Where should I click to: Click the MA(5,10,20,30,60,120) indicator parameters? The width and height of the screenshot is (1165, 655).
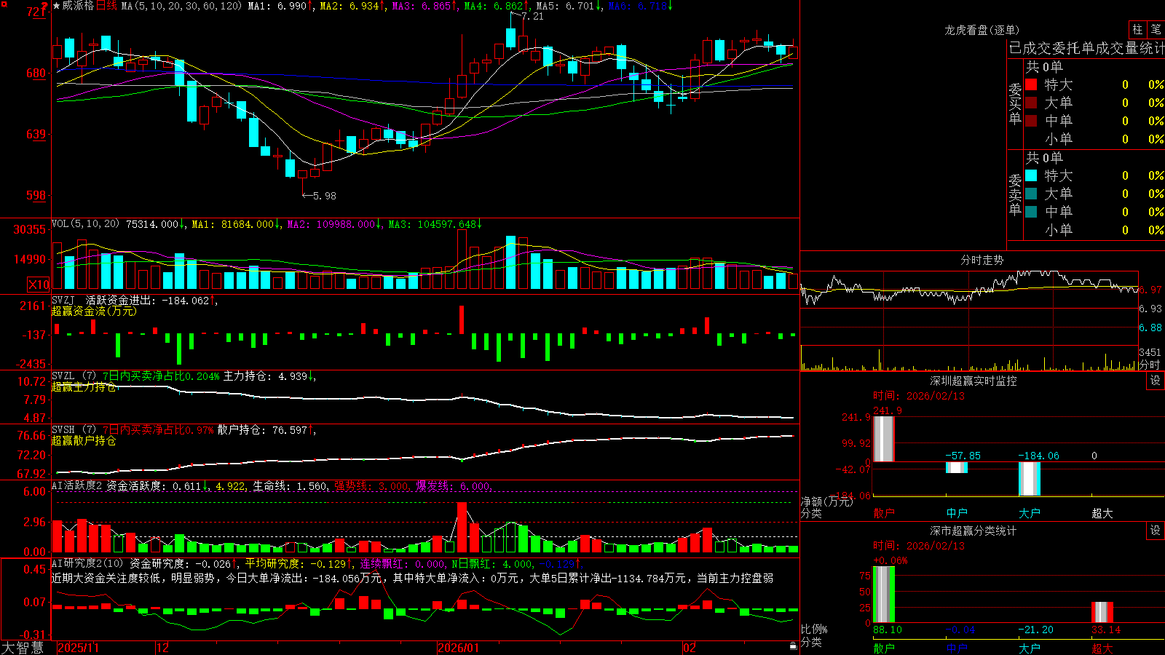pyautogui.click(x=181, y=6)
